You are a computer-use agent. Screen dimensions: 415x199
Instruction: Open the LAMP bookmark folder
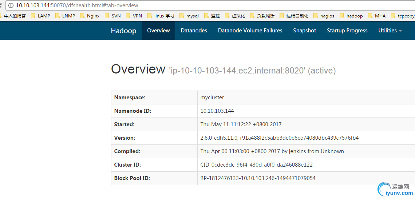[40, 16]
